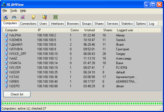Open the Tools menu
Screen dimensions: 164x112
click(x=14, y=11)
